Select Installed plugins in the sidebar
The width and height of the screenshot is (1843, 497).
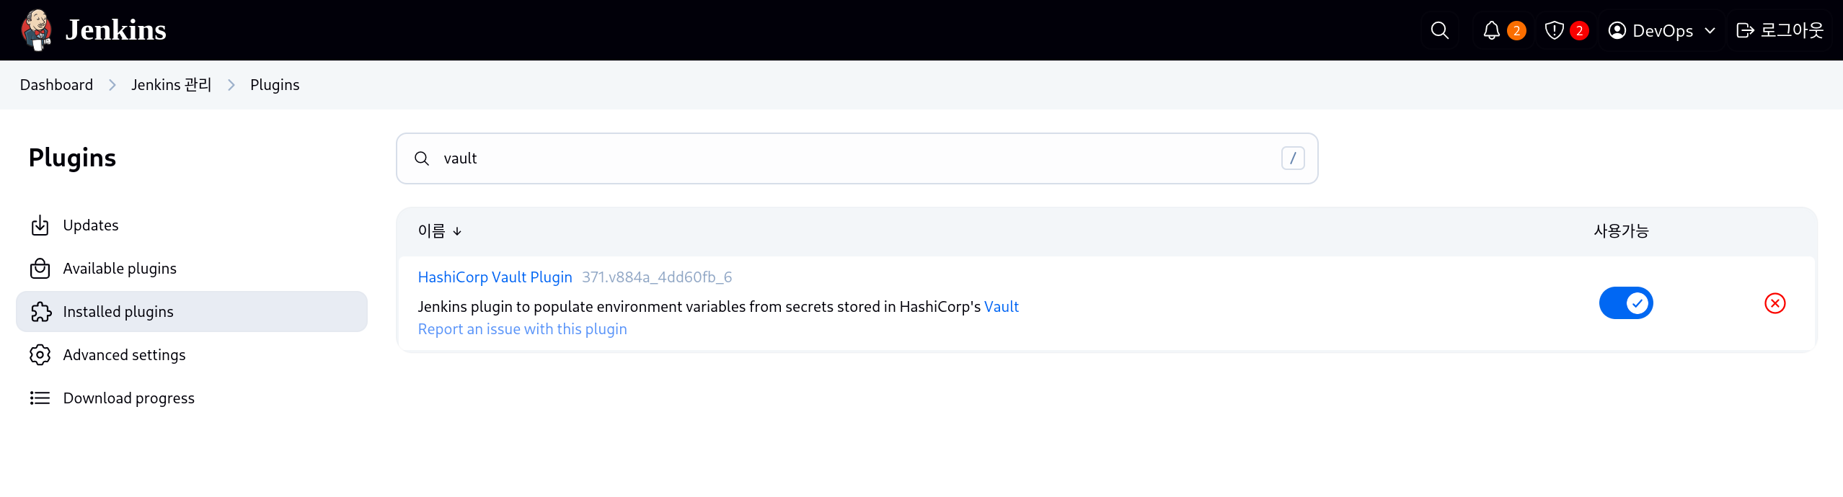192,312
